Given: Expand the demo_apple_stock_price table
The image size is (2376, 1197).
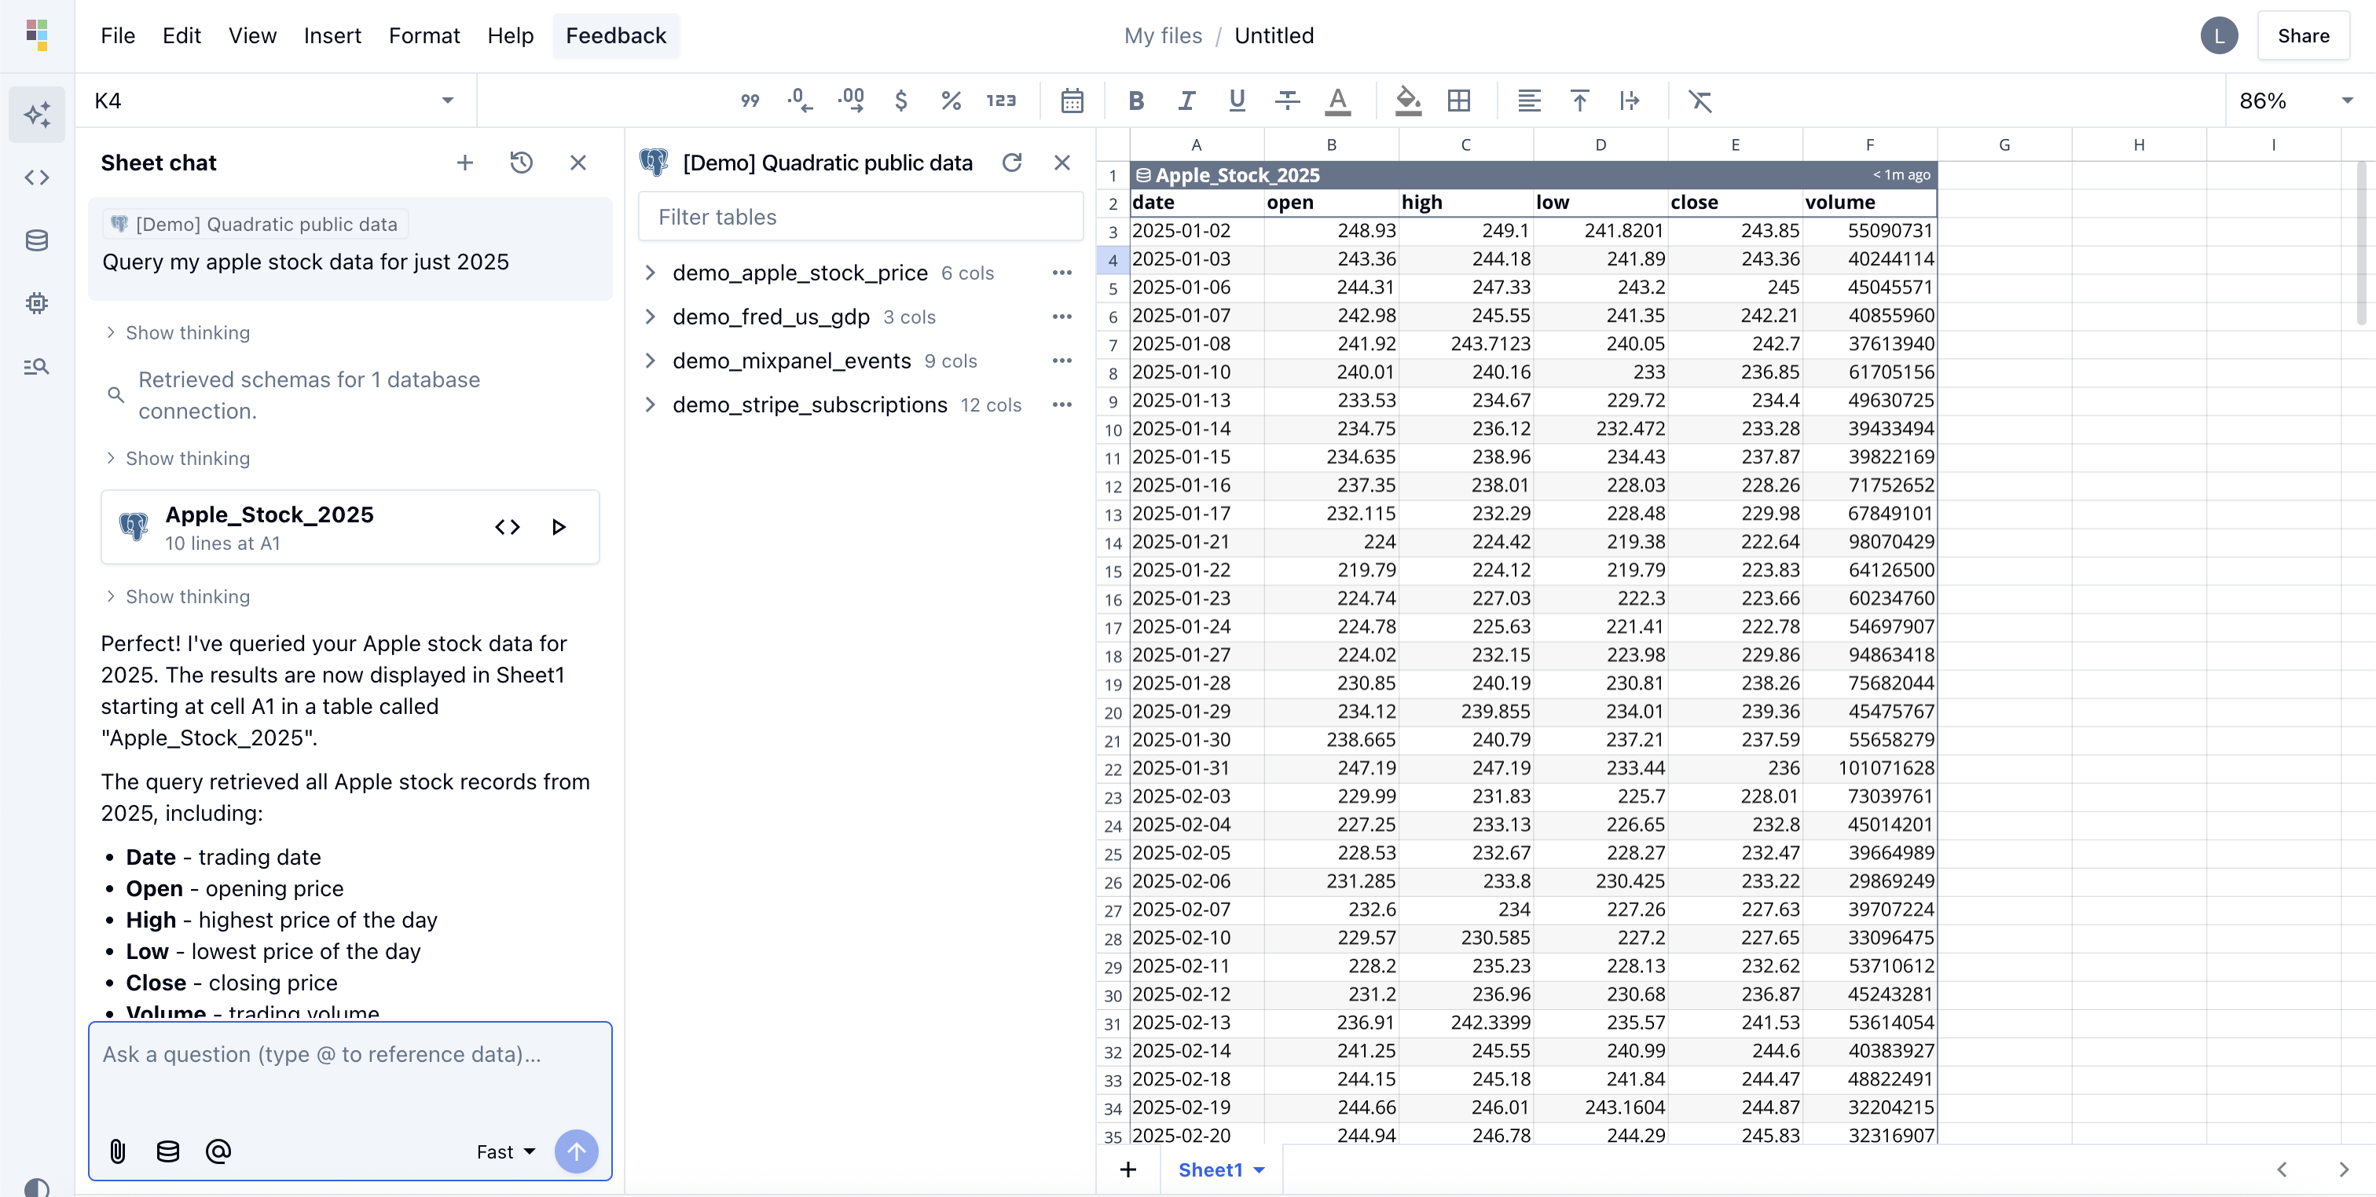Looking at the screenshot, I should pyautogui.click(x=651, y=273).
